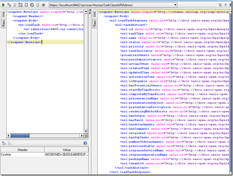This screenshot has width=233, height=176.
Task: Click the ns1:tenantId element line
Action: point(174,163)
